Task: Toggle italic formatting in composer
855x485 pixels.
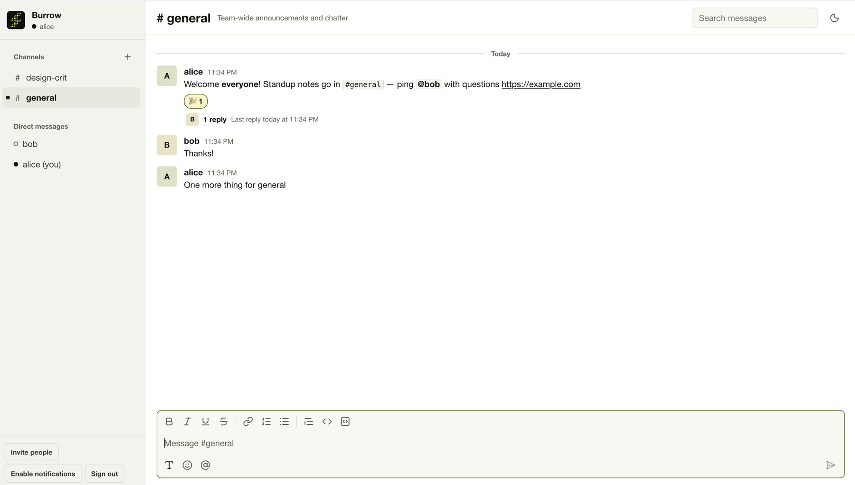Action: [187, 421]
